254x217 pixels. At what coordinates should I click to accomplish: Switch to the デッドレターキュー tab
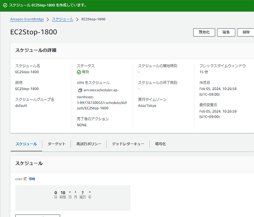tap(128, 144)
